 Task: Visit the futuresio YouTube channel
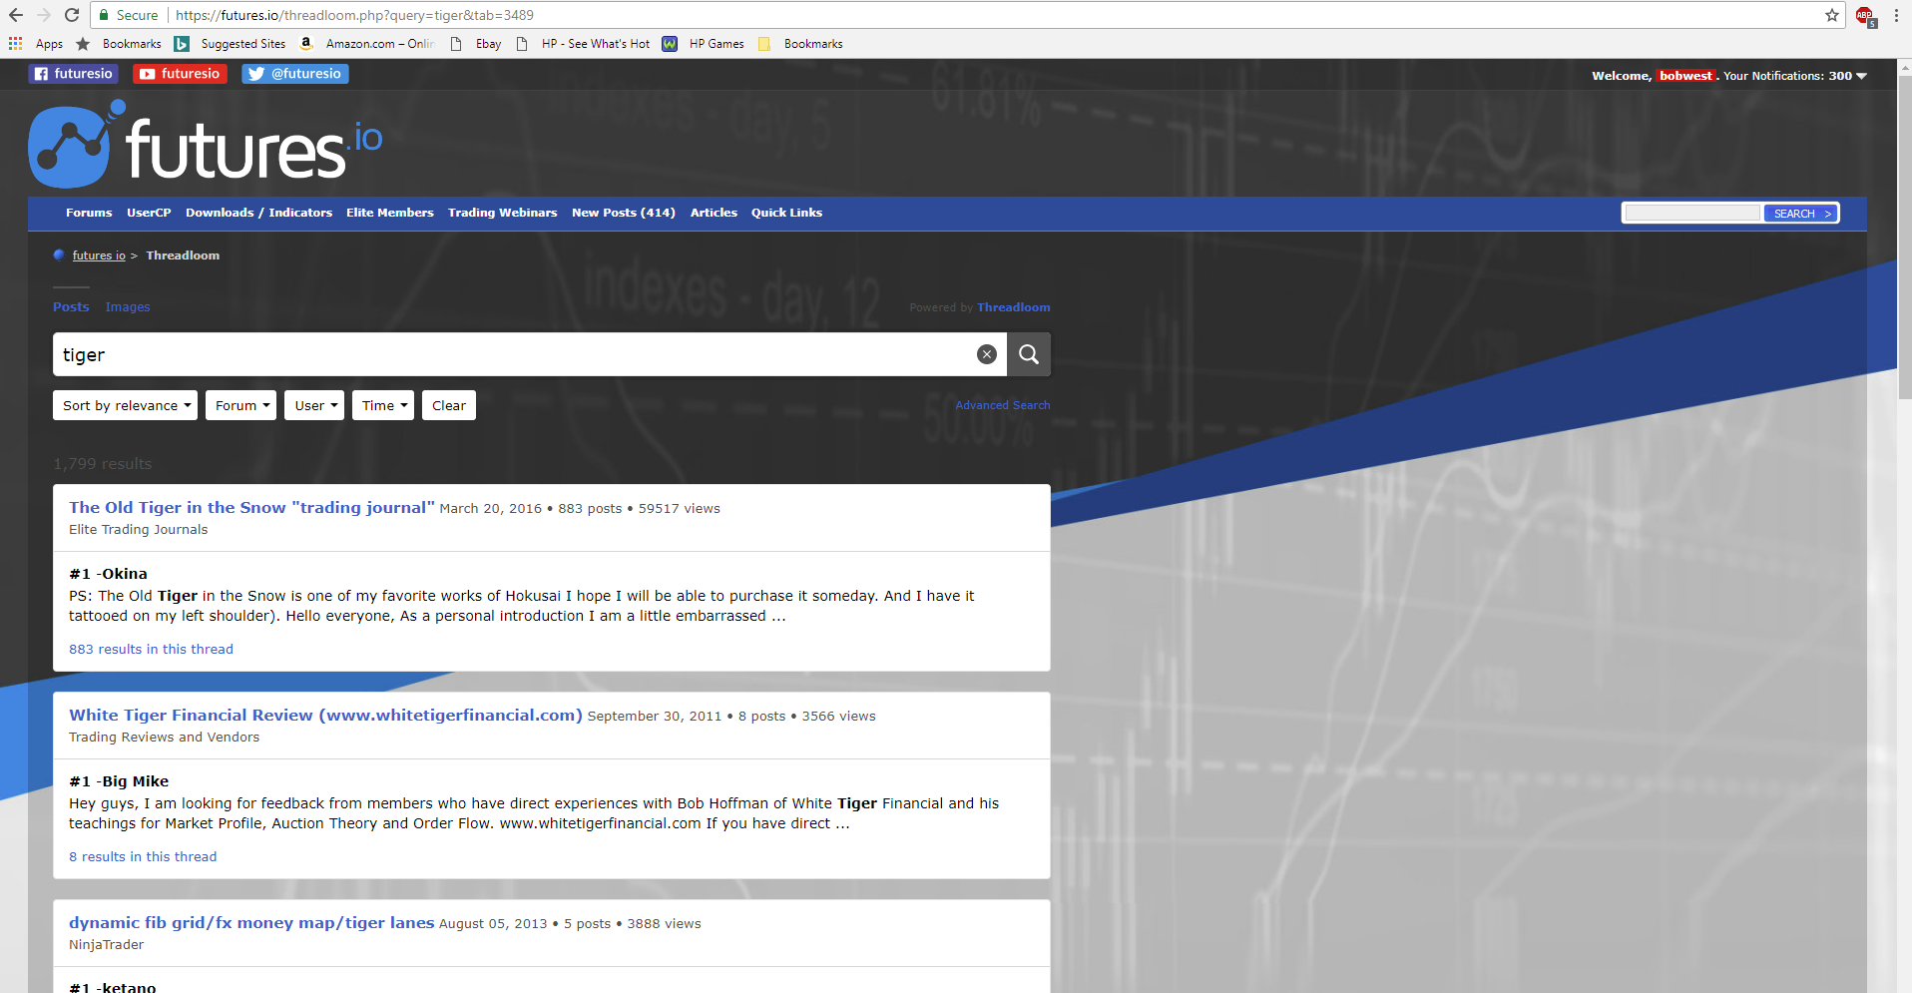[x=180, y=74]
